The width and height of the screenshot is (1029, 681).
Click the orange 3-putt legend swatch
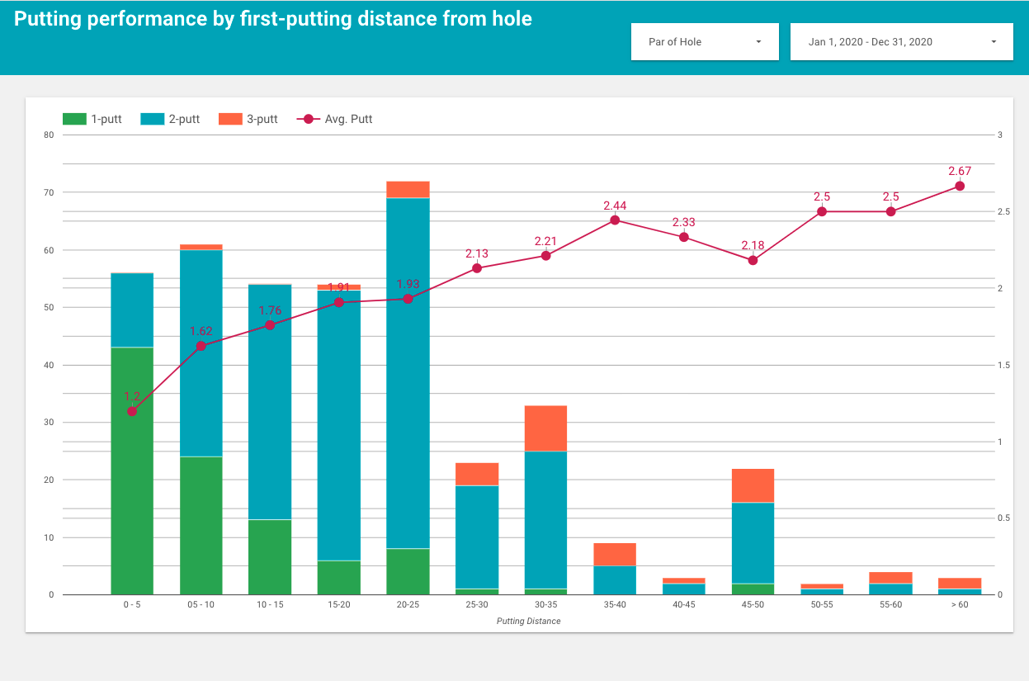click(230, 119)
